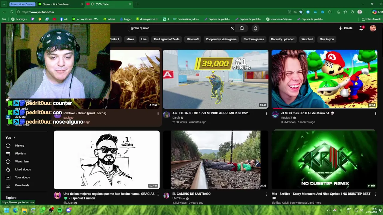Open Watch later in the sidebar
383x215 pixels.
[x=22, y=162]
